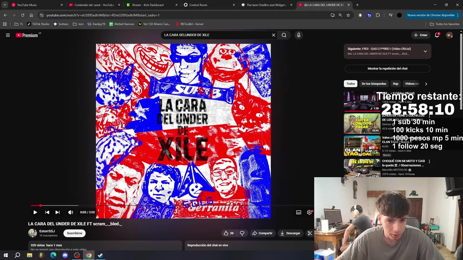The image size is (463, 260).
Task: Open Windows taskbar search
Action: [17, 255]
